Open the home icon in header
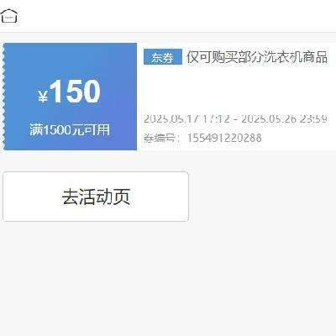Image resolution: width=336 pixels, height=336 pixels. (9, 16)
